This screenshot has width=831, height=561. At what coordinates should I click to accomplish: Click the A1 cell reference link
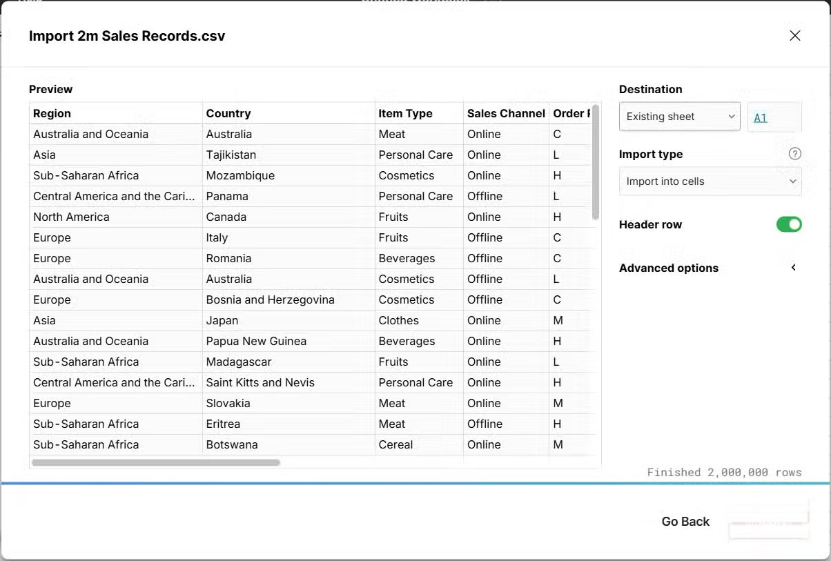pos(760,117)
